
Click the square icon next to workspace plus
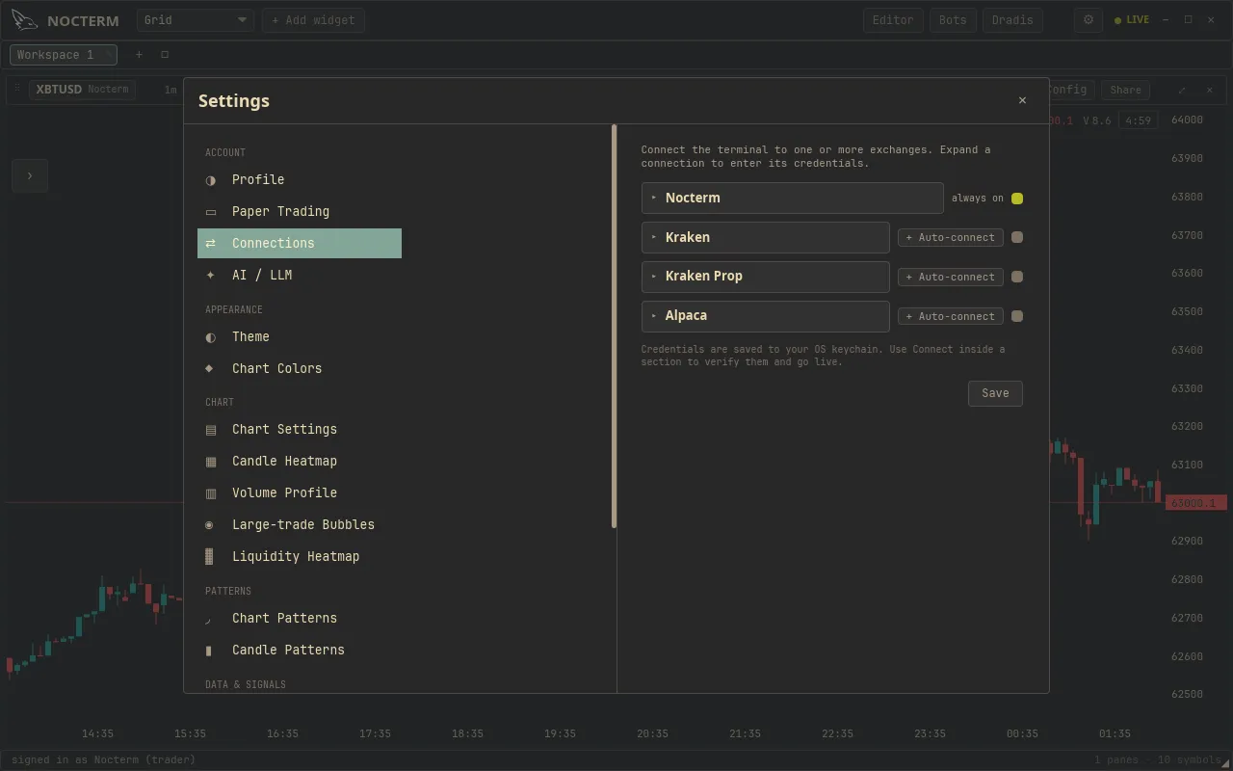pos(165,55)
